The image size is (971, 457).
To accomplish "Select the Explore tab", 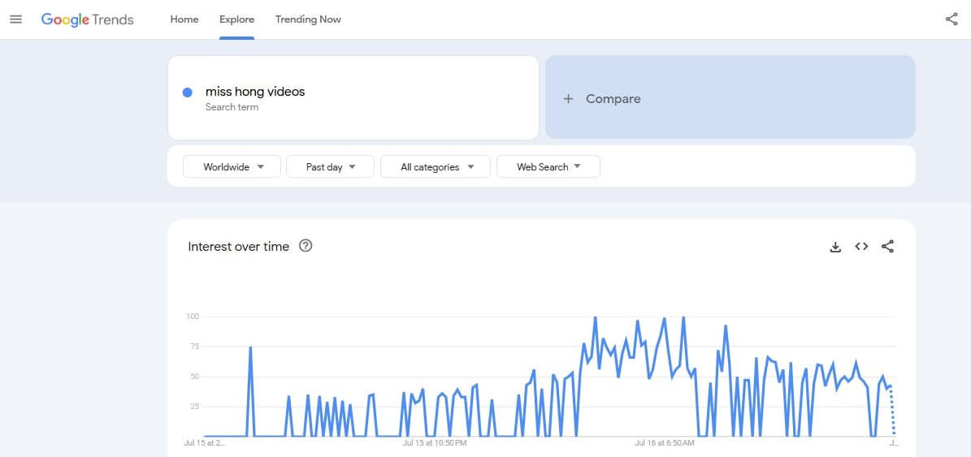I will (x=236, y=19).
